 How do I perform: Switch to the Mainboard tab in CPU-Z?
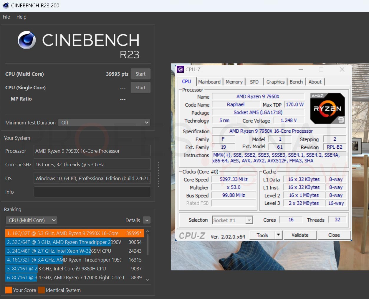tap(209, 82)
